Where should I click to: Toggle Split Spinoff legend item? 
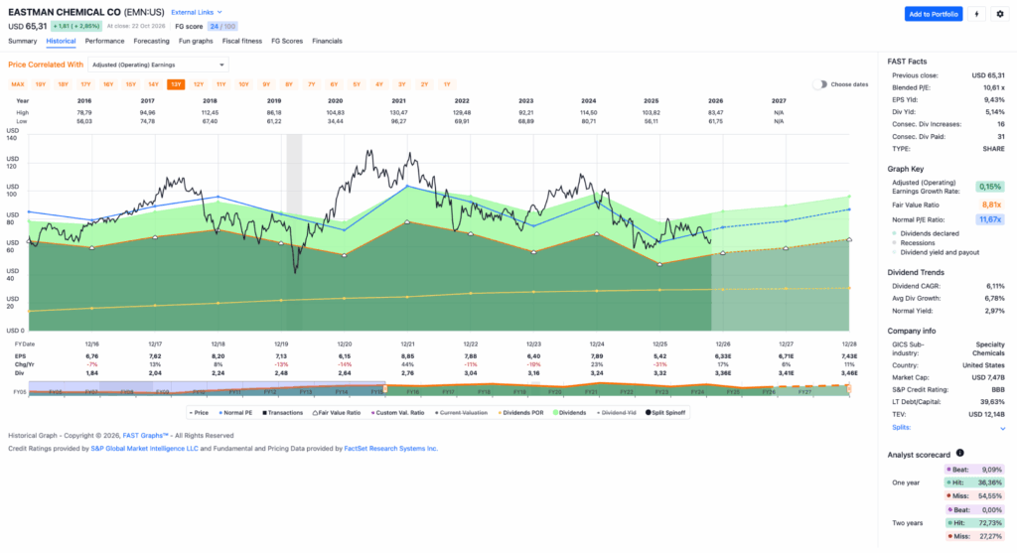[x=665, y=412]
